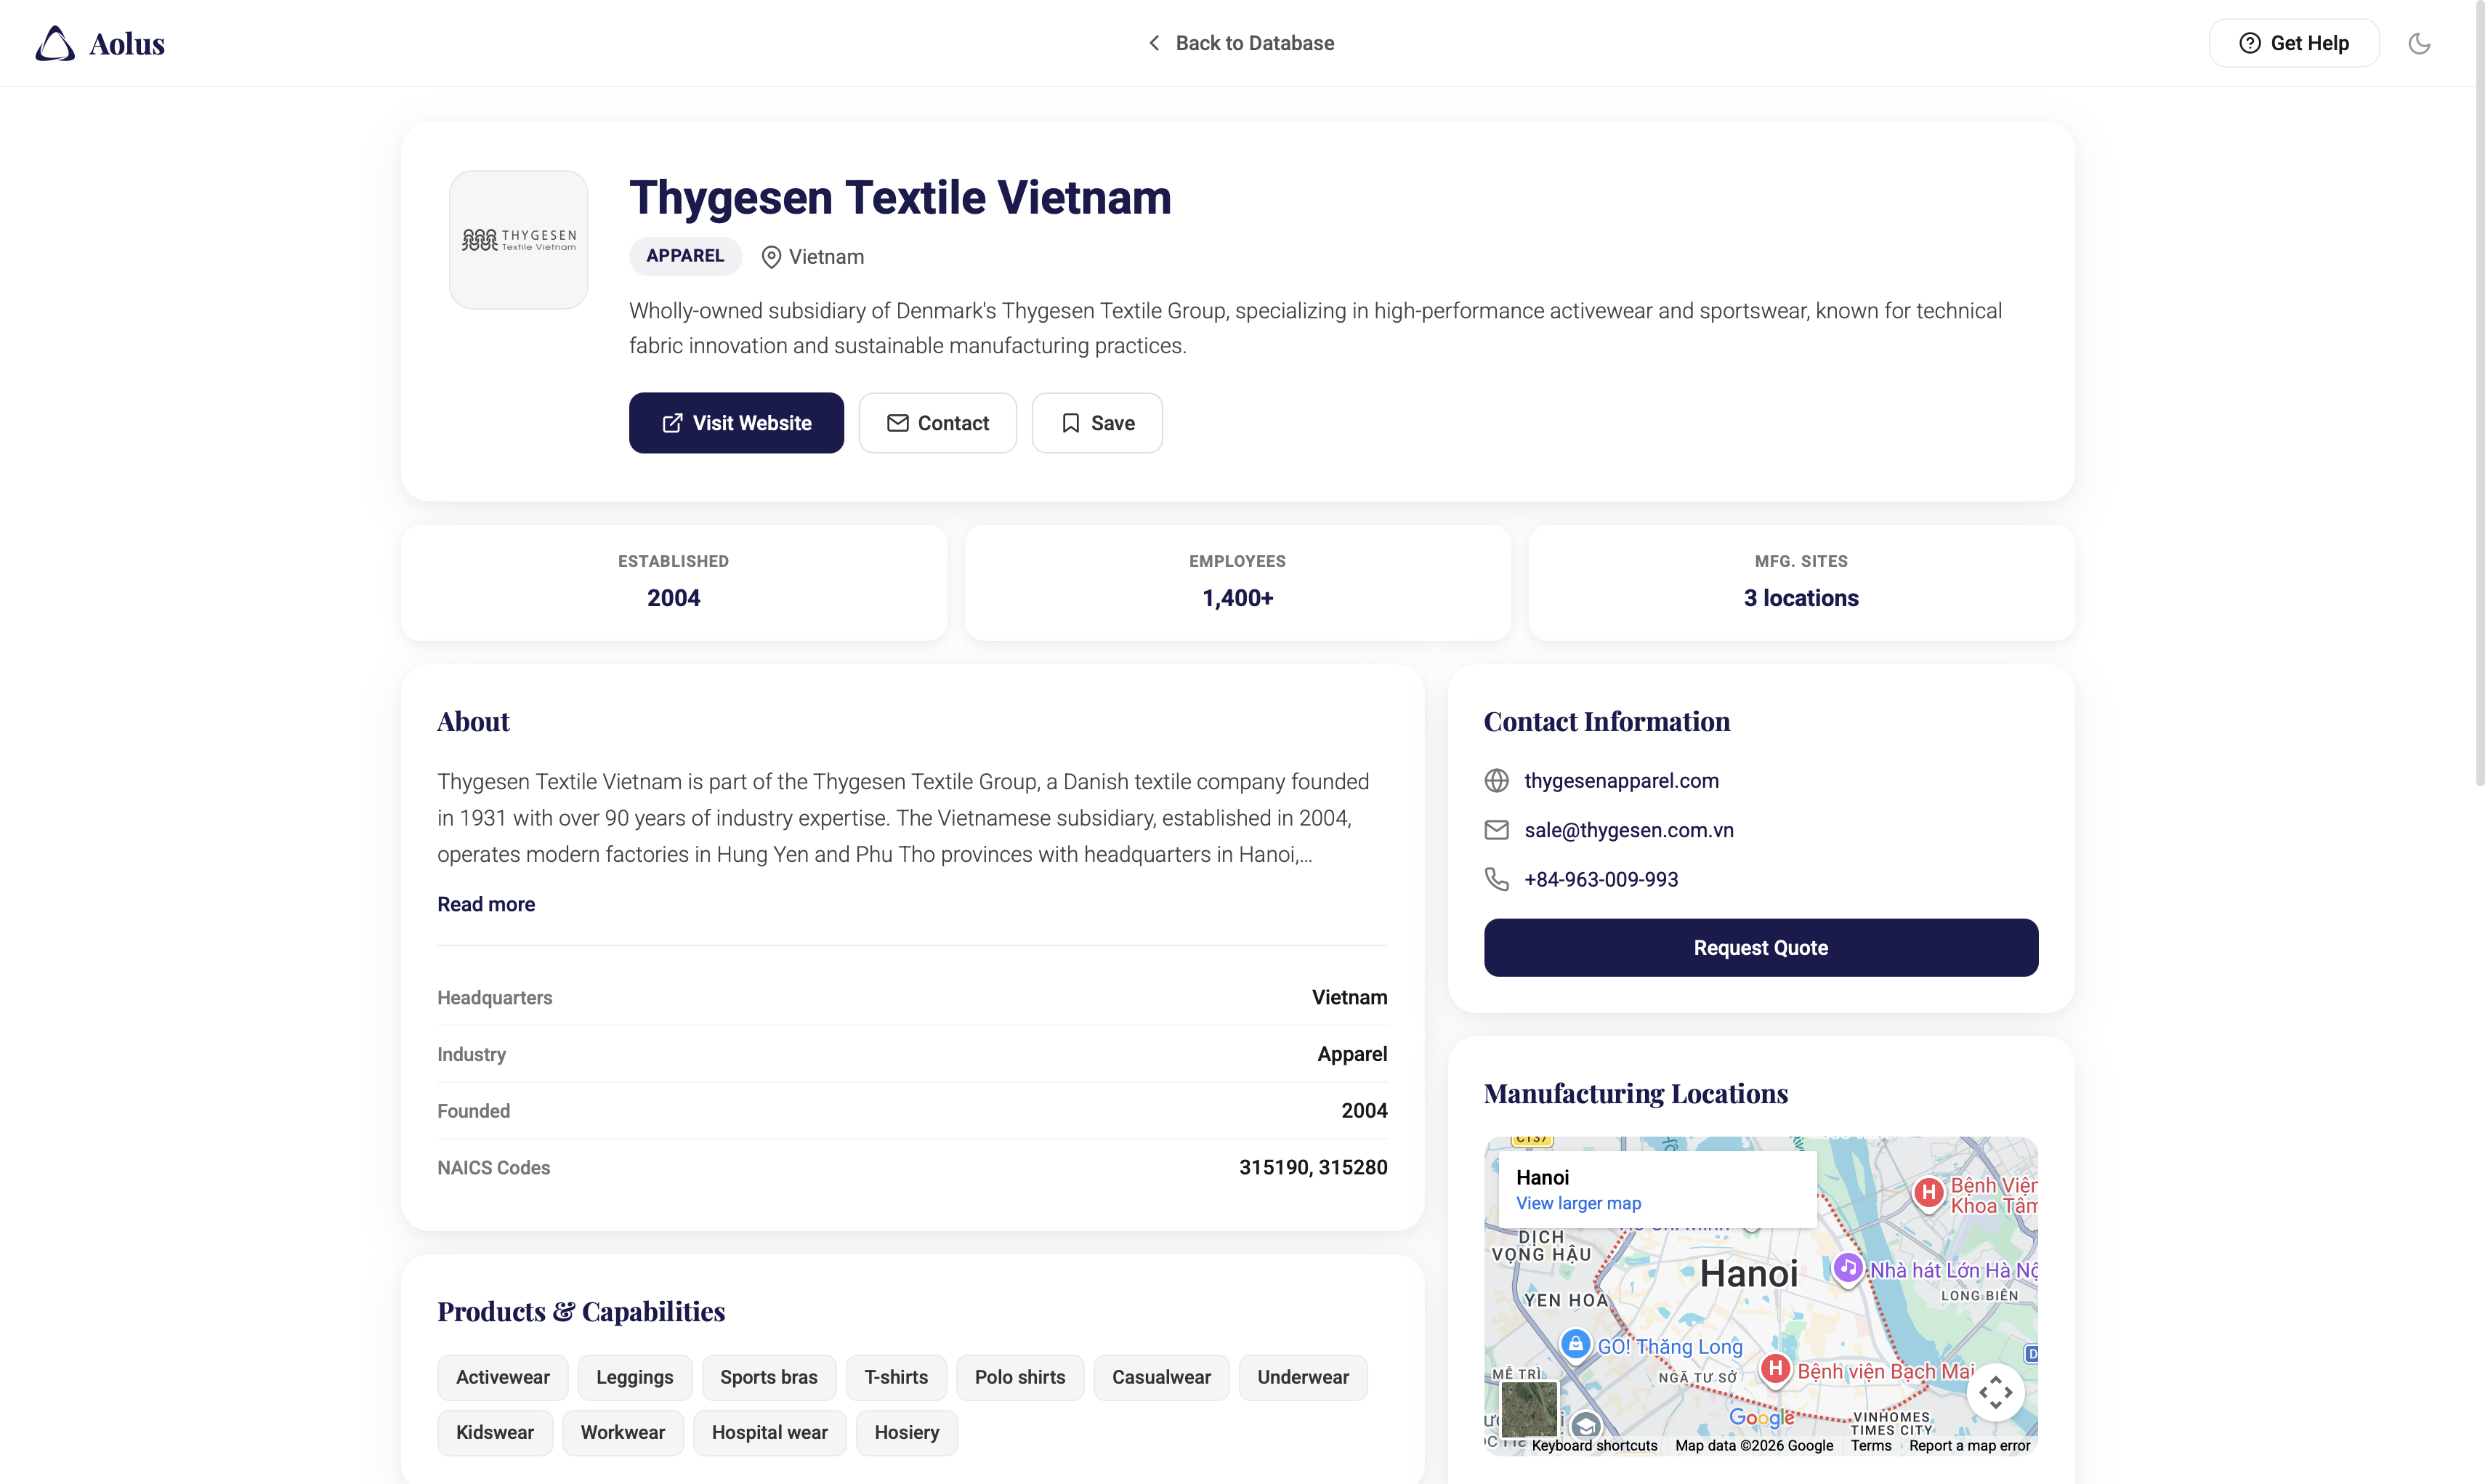The height and width of the screenshot is (1484, 2485).
Task: Open the Thygesen company logo thumbnail
Action: coord(518,240)
